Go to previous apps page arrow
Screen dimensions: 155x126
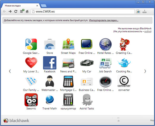coord(10,71)
